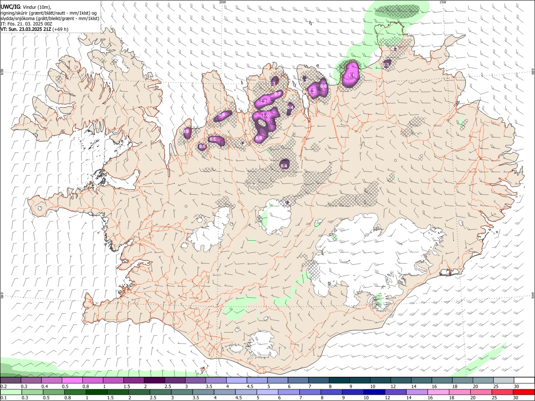Click the red rain swatch at 30

523,392
